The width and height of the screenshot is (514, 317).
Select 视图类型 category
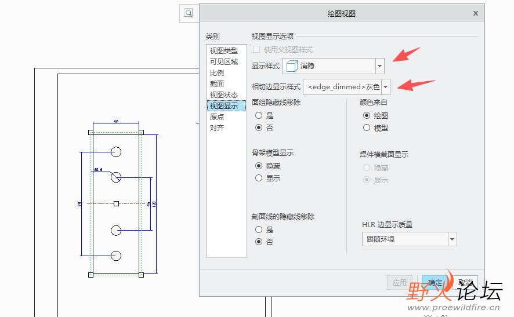(224, 51)
